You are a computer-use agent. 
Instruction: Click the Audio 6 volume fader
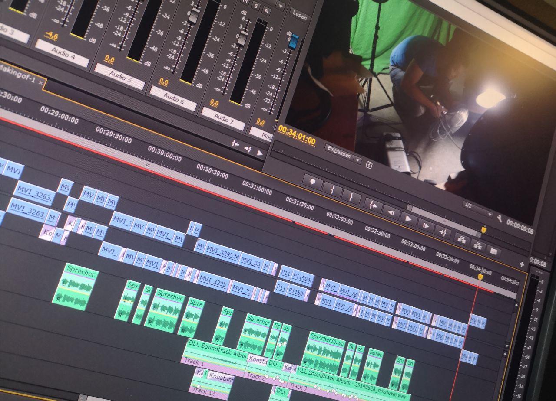(x=193, y=16)
